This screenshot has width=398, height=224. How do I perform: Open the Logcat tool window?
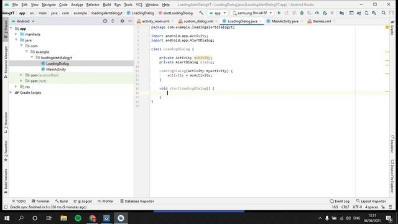coord(83,201)
